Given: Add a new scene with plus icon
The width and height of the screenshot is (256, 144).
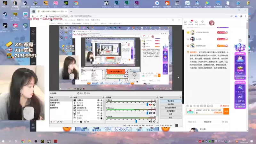Looking at the screenshot, I should (x=51, y=122).
